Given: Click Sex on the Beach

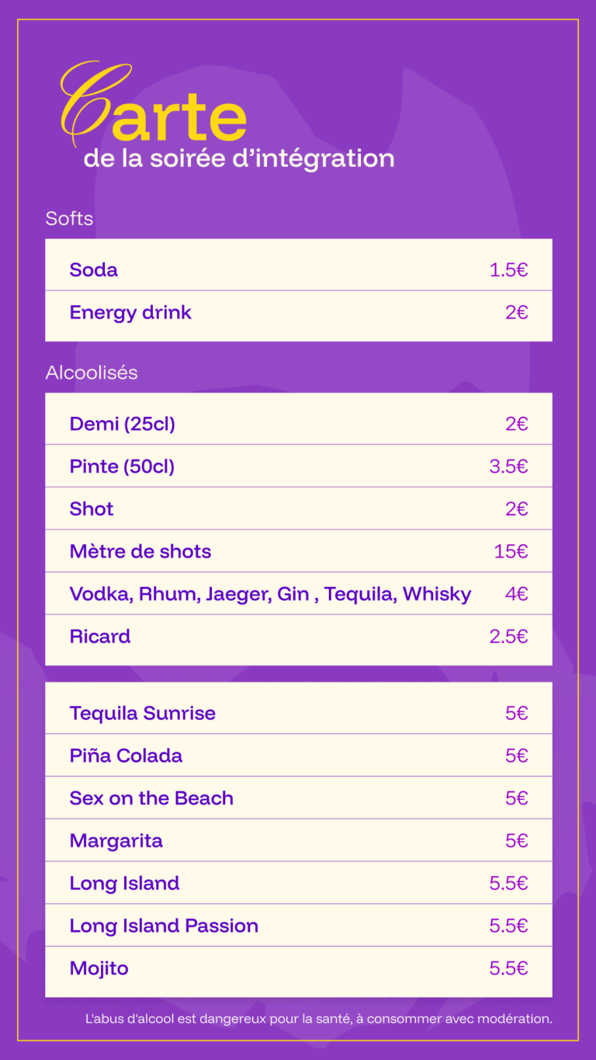Looking at the screenshot, I should (151, 798).
